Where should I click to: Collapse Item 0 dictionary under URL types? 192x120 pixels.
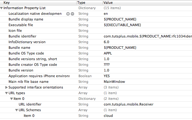point(11,99)
